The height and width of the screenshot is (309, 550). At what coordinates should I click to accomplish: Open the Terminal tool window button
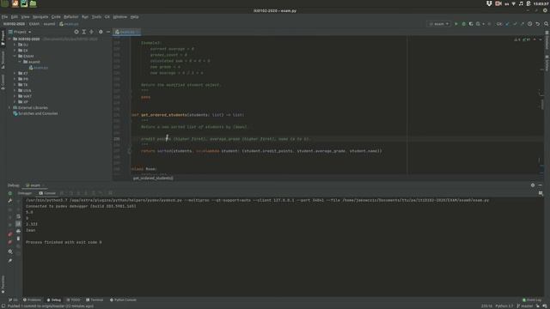click(x=95, y=300)
